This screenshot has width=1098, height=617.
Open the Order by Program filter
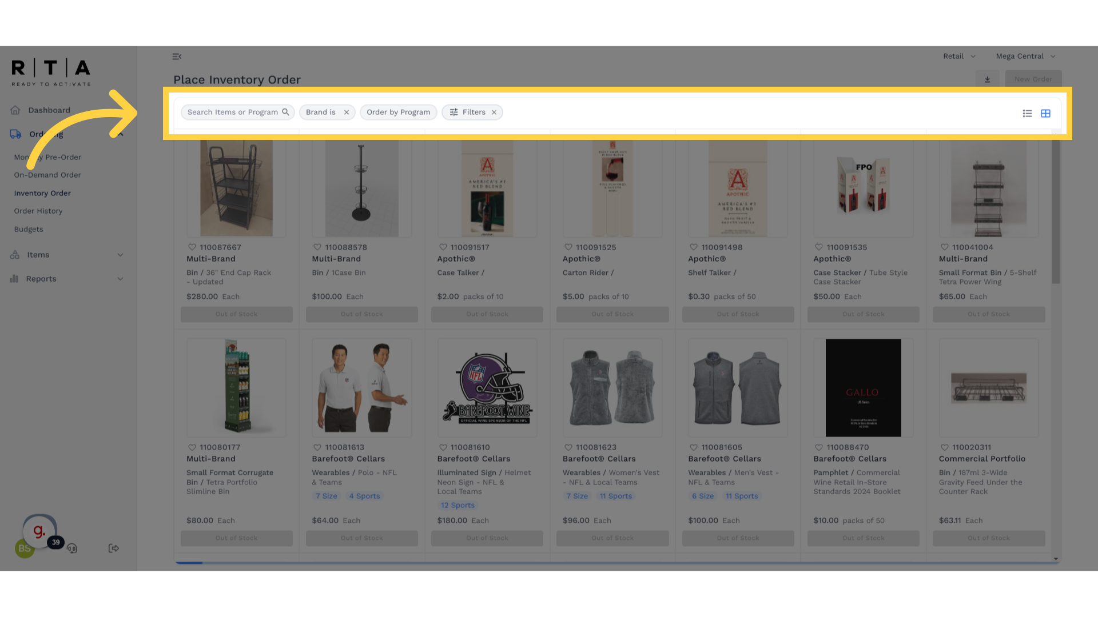point(399,113)
